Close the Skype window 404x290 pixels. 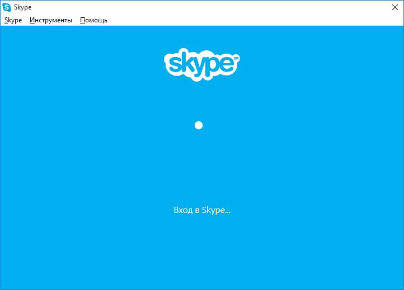click(x=394, y=7)
